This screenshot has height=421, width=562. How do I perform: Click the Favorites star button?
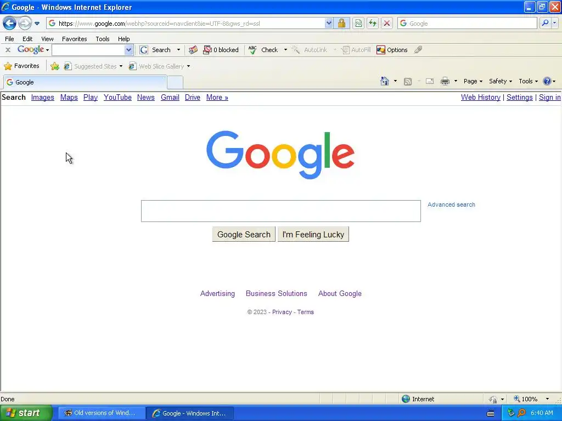pos(21,66)
